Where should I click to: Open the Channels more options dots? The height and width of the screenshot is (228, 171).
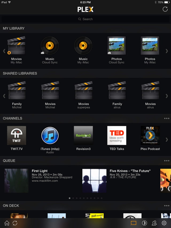[x=167, y=118]
